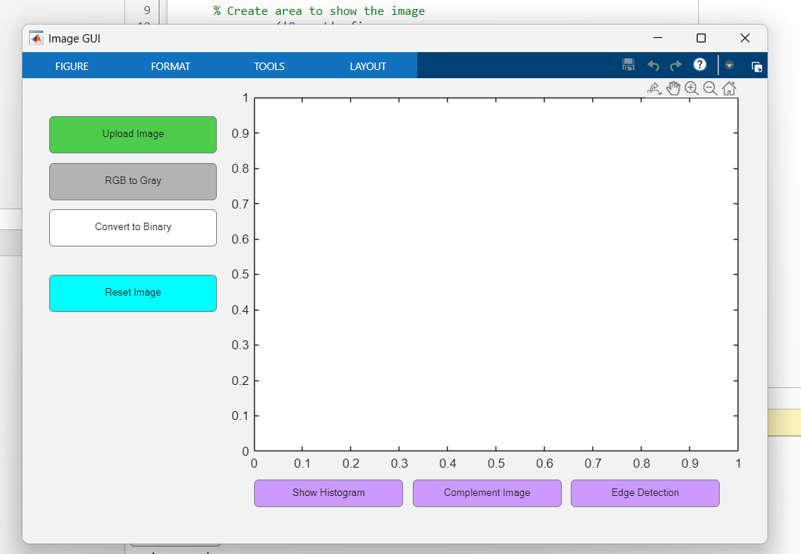
Task: Click the MATLAB logo in the title bar
Action: click(x=36, y=37)
